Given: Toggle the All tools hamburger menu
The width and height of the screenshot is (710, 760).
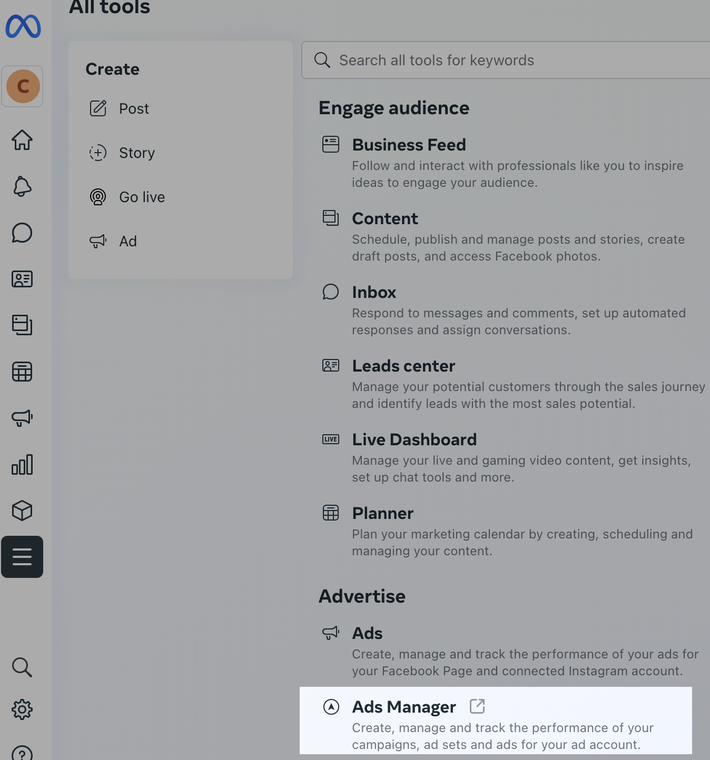Looking at the screenshot, I should pyautogui.click(x=22, y=557).
